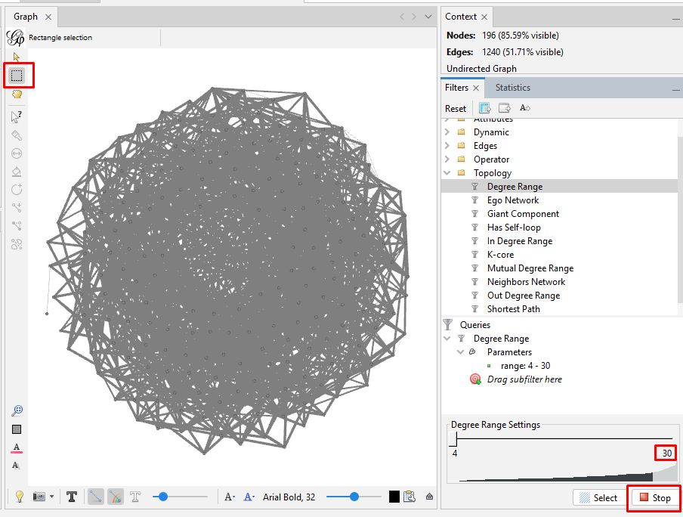
Task: Click the A label filter toolbar icon
Action: click(x=525, y=107)
